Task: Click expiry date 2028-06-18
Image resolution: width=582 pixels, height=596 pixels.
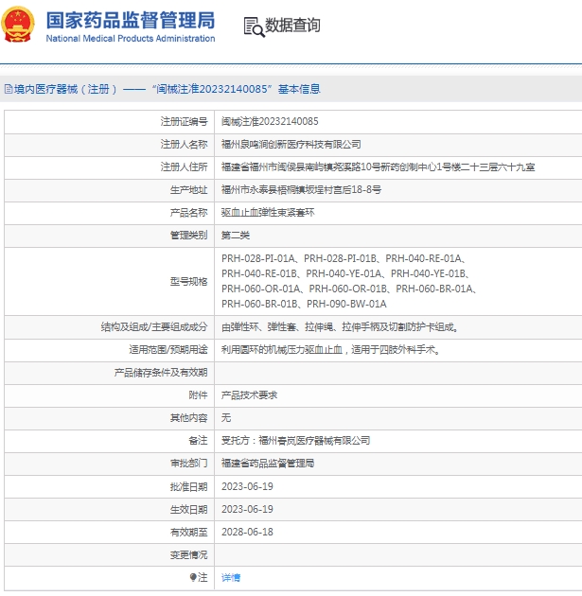Action: pos(248,532)
